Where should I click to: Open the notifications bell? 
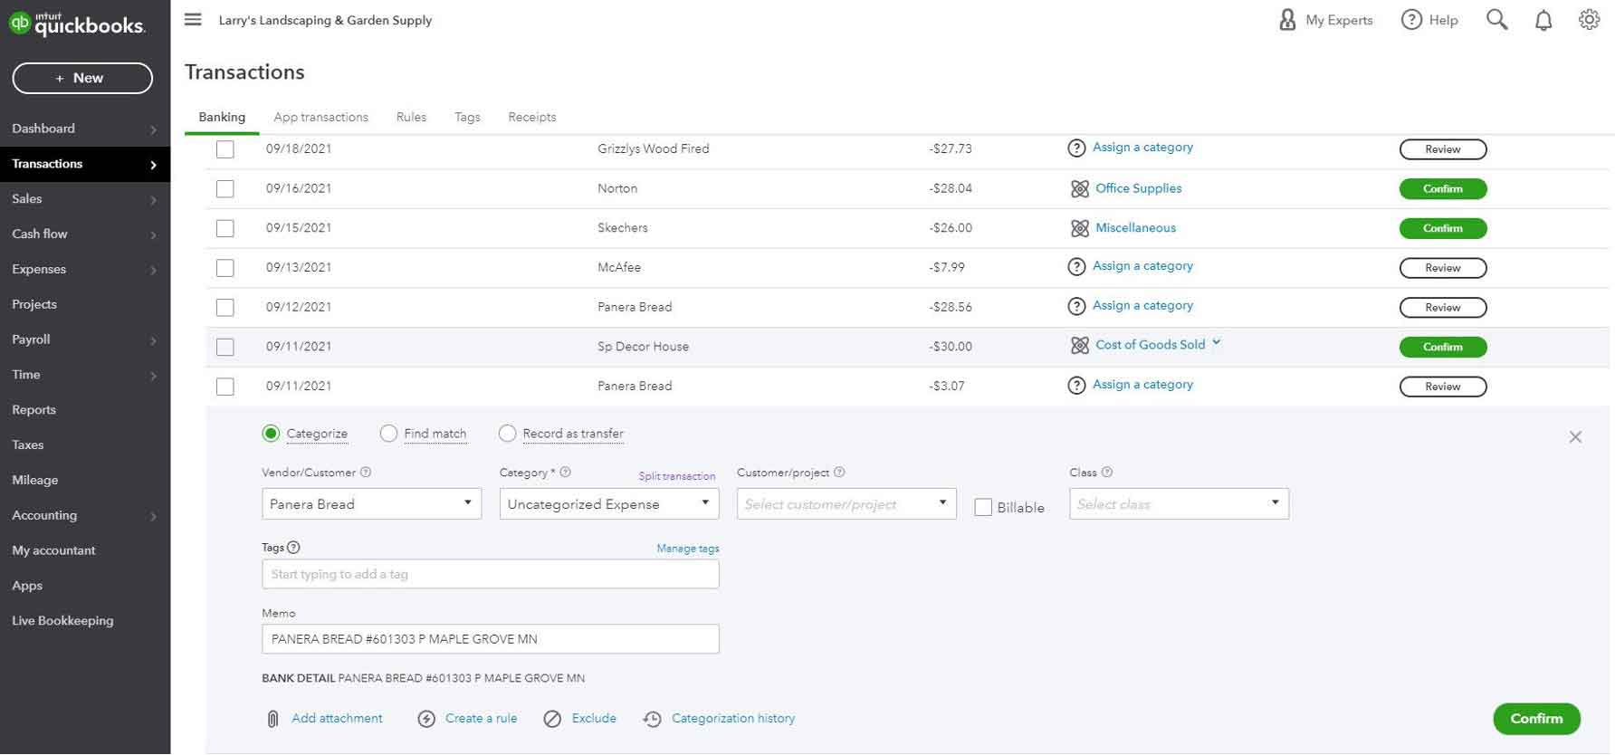1543,20
